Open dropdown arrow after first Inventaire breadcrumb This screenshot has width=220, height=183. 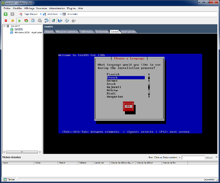tap(61, 14)
